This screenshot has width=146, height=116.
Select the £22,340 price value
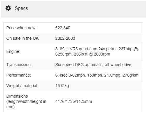[x=63, y=28]
